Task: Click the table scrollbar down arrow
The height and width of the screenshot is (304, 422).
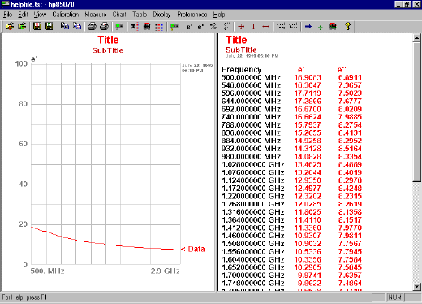Action: (x=416, y=286)
